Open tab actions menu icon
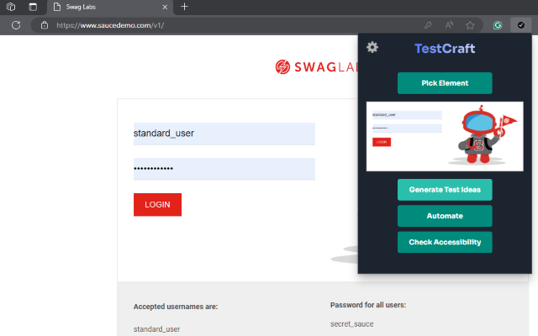Screen dimensions: 538x336 tap(33, 7)
